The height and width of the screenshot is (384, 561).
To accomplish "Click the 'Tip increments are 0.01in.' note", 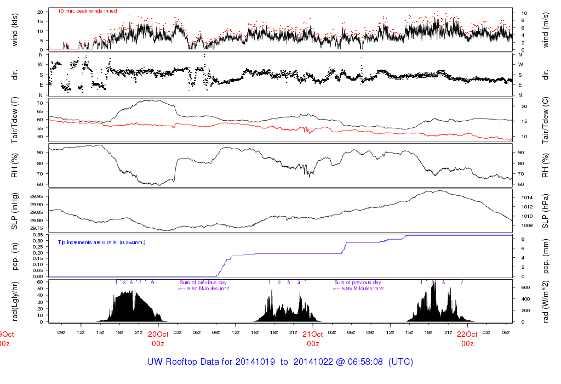I will click(x=101, y=242).
